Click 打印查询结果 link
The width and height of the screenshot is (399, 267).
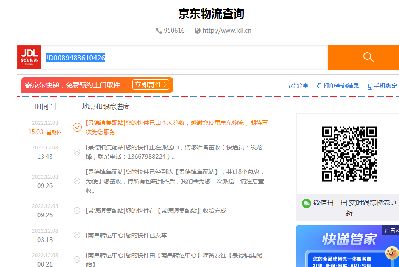point(341,86)
